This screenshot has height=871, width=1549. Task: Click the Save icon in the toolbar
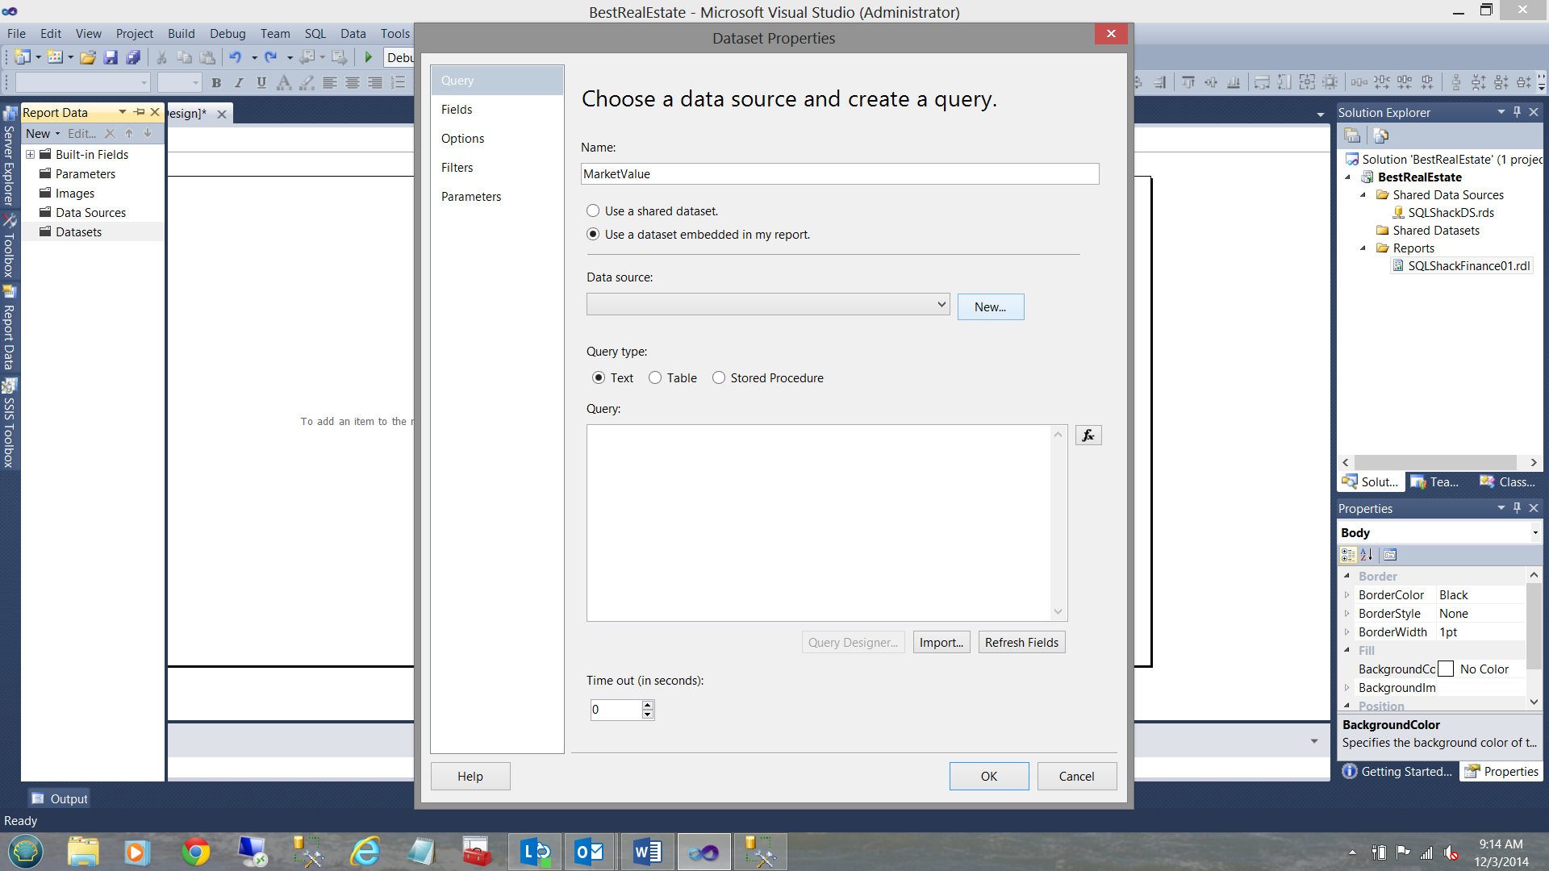point(111,57)
